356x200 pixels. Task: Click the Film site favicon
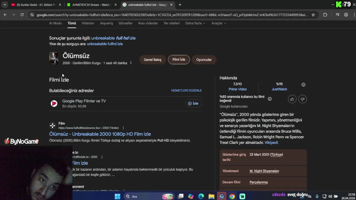[x=53, y=126]
